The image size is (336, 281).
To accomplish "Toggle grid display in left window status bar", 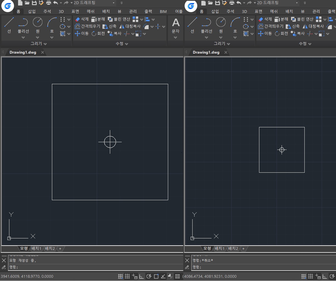I will 127,276.
